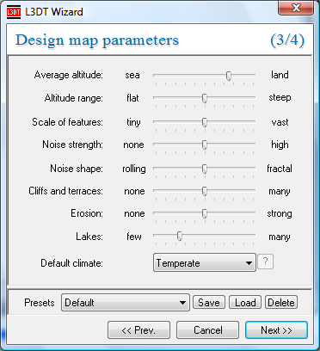The width and height of the screenshot is (320, 351).
Task: Click the Cliffs and terraces slider handle
Action: (205, 191)
